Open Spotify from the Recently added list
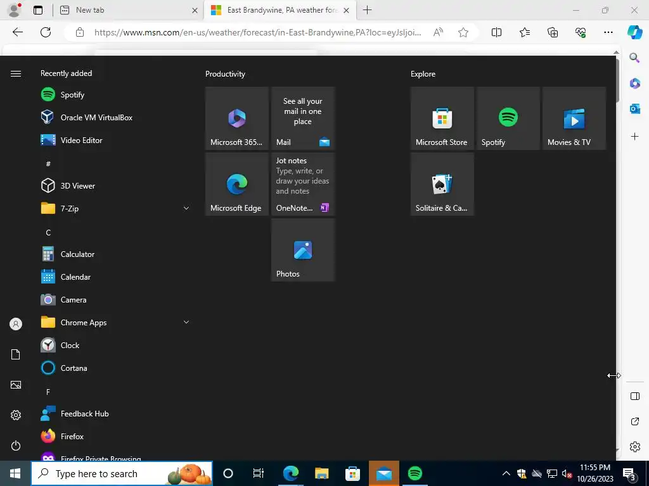The width and height of the screenshot is (649, 486). [115, 95]
